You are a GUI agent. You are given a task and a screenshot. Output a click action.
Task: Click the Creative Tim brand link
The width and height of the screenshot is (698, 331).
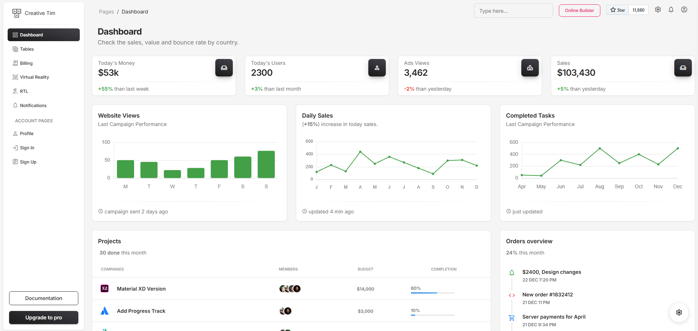point(34,13)
